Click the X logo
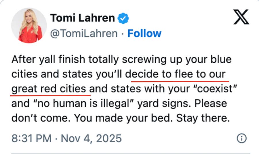The height and width of the screenshot is (154, 259). (x=241, y=19)
